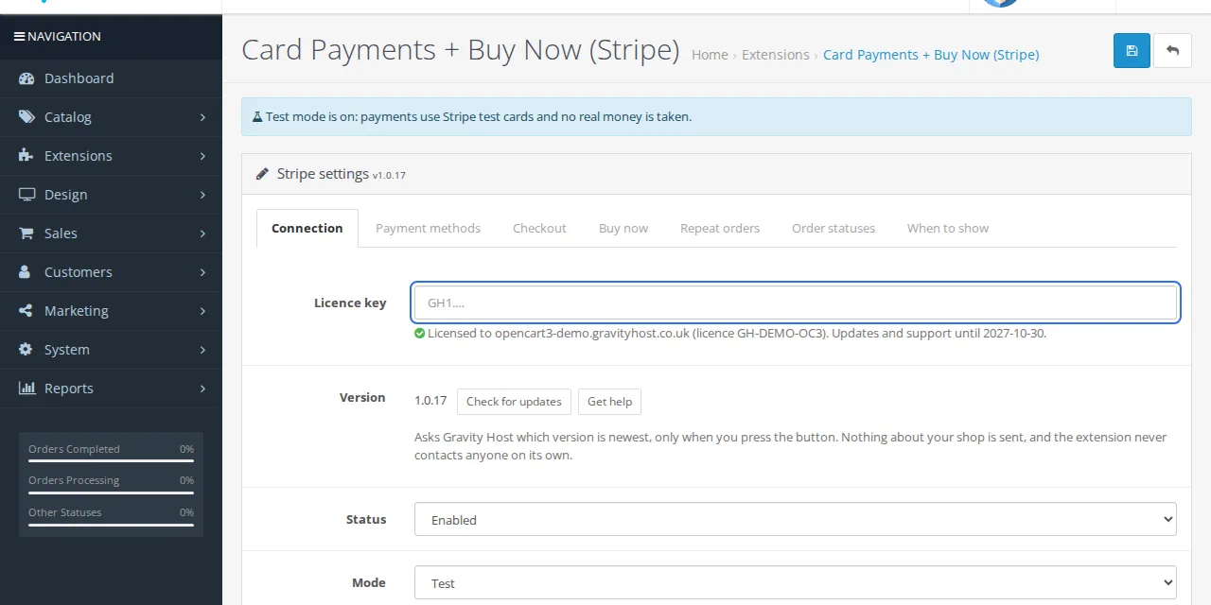Image resolution: width=1211 pixels, height=605 pixels.
Task: Click the Dashboard palette icon
Action: click(26, 78)
